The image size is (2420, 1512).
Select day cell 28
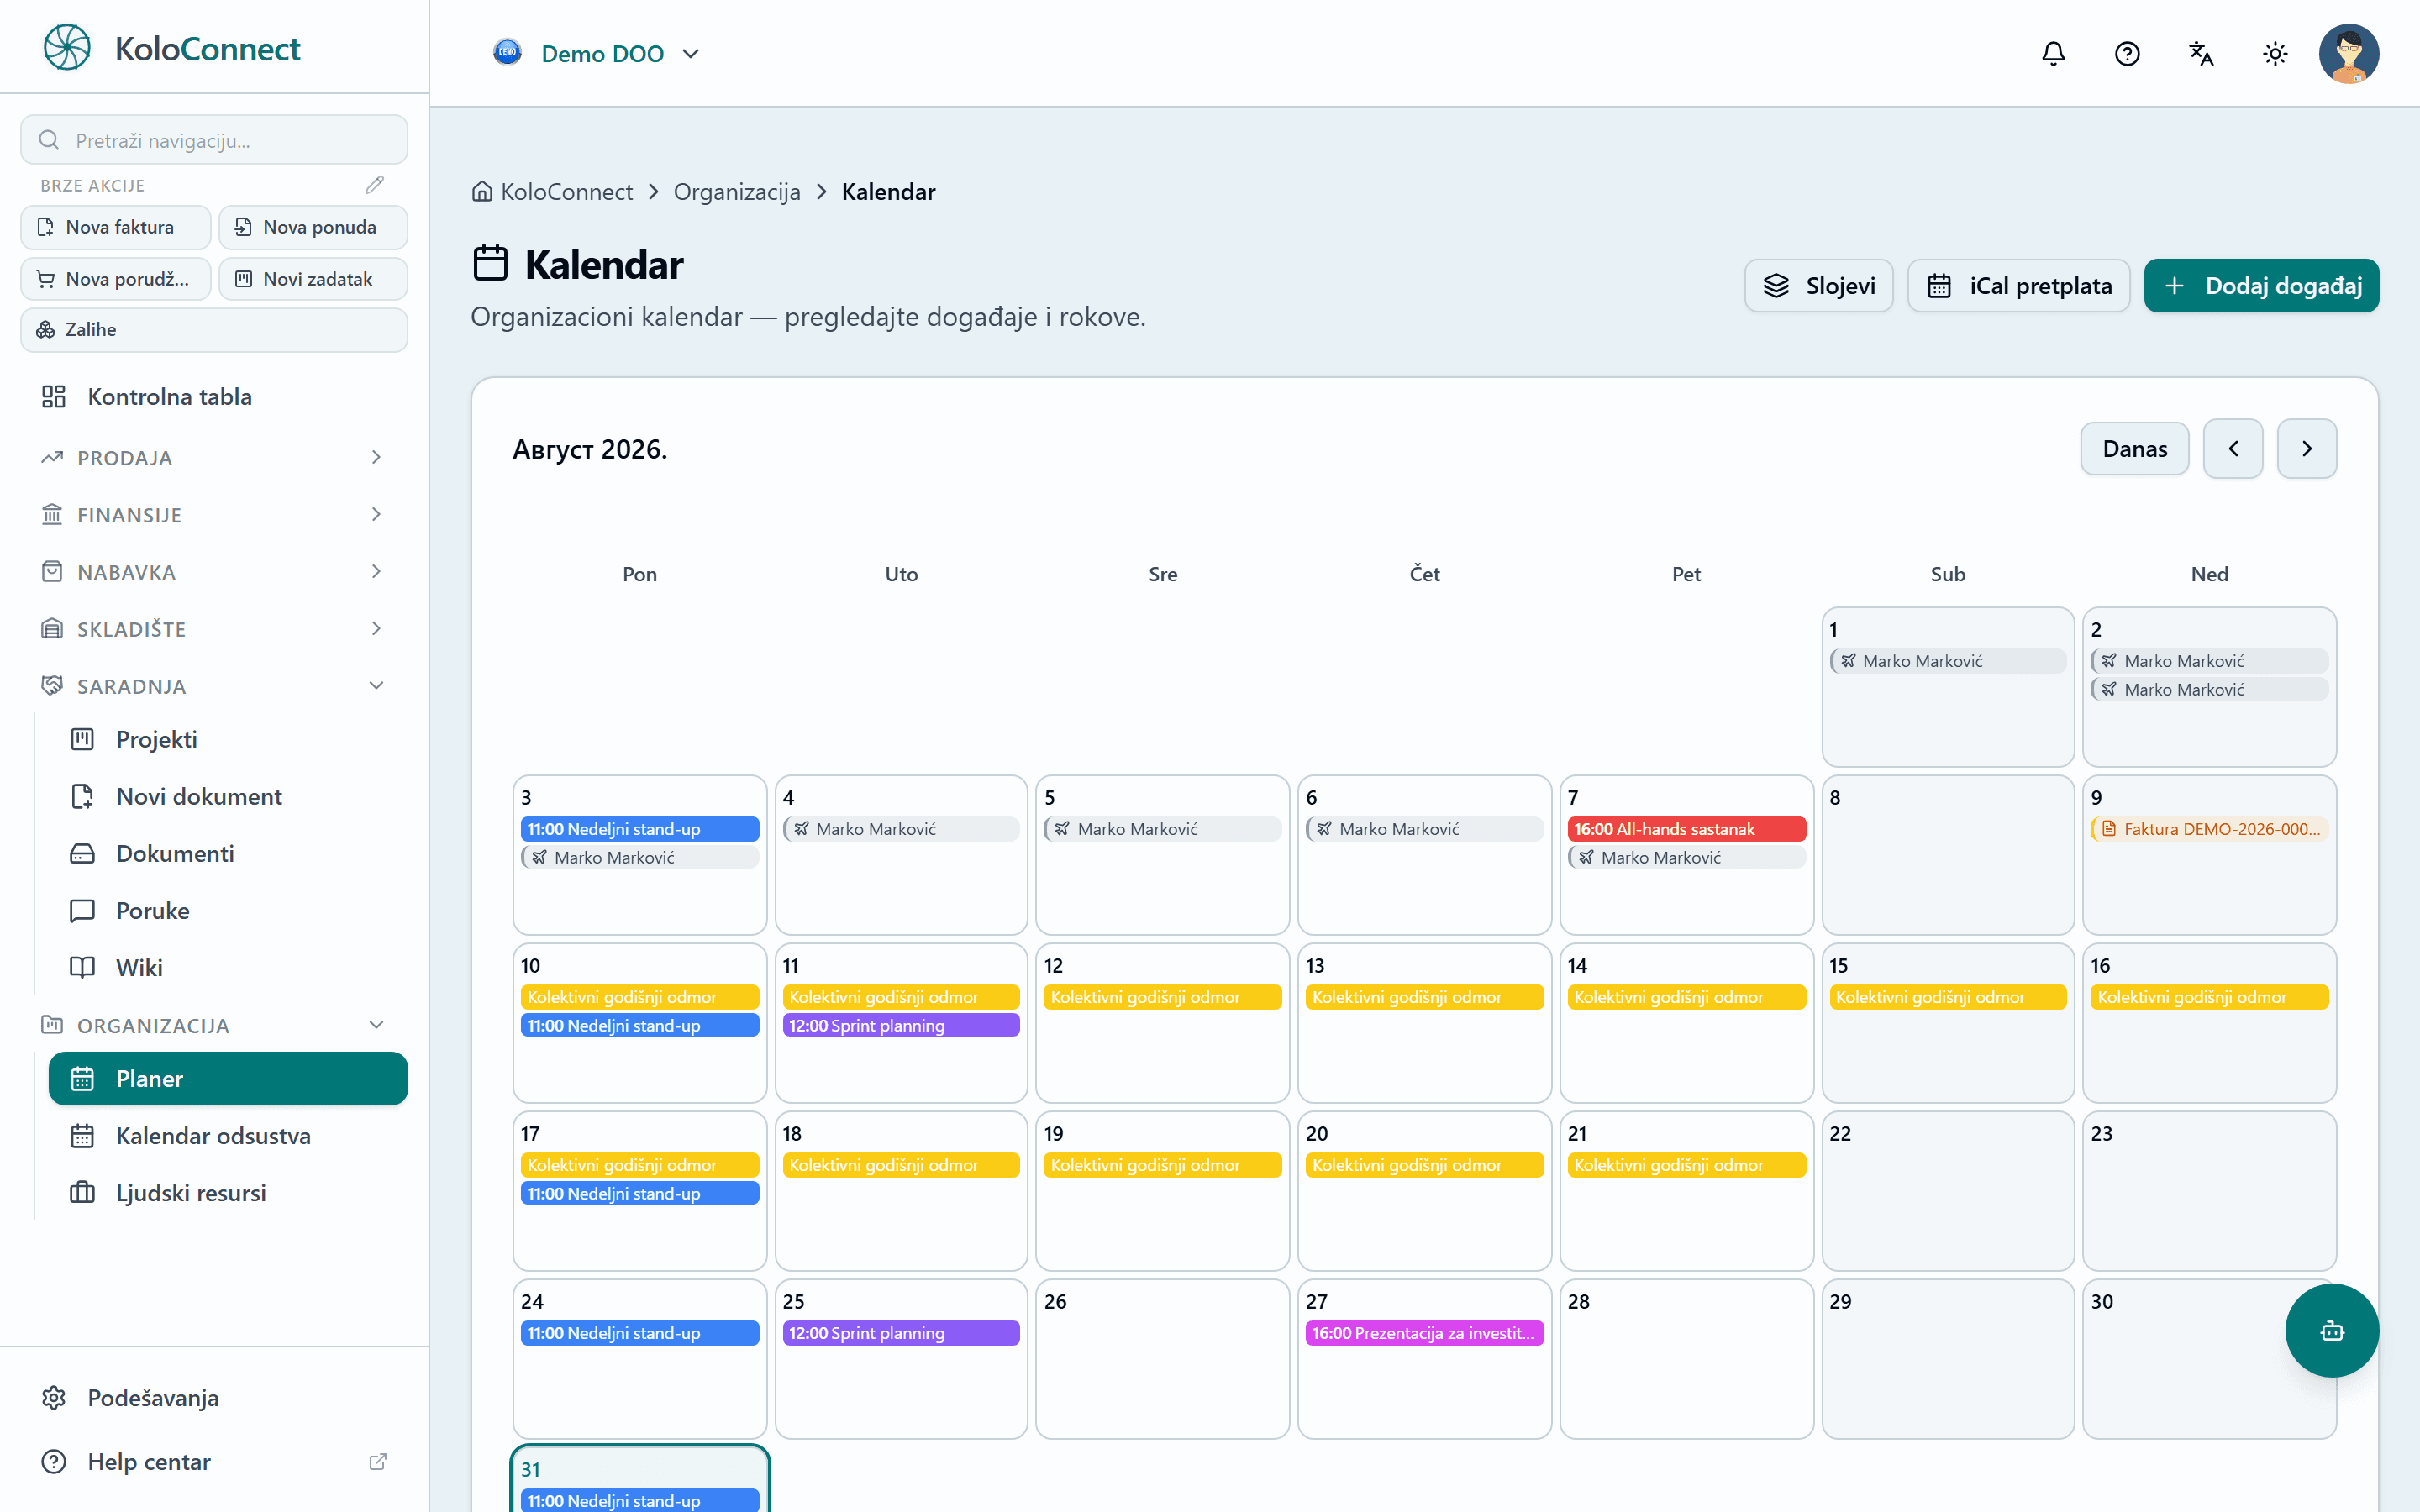tap(1686, 1358)
